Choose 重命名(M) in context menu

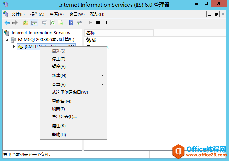[x=78, y=101]
